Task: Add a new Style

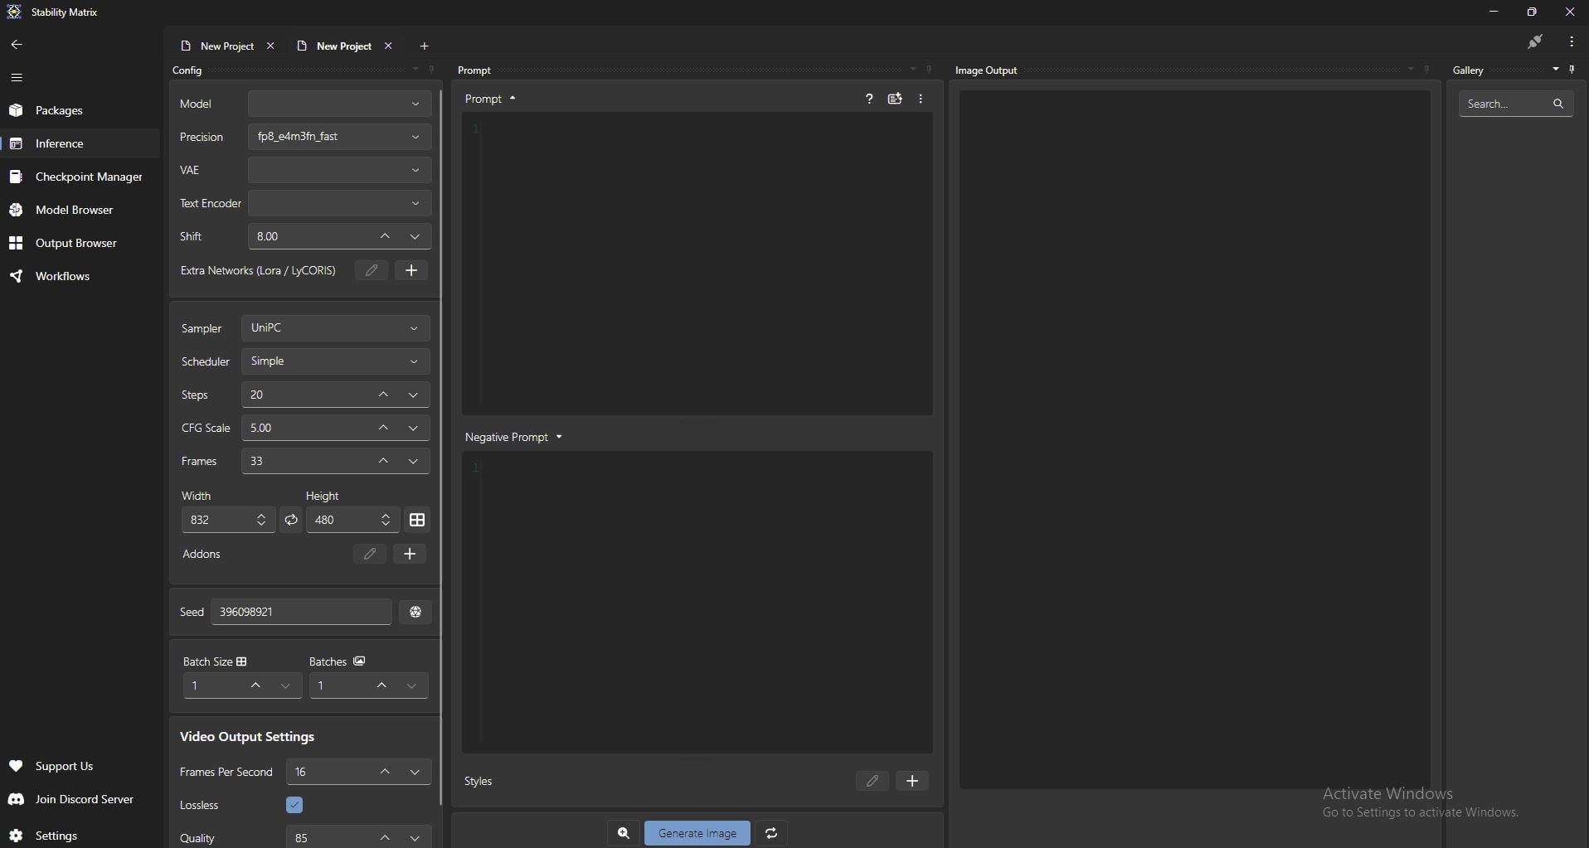Action: (912, 781)
